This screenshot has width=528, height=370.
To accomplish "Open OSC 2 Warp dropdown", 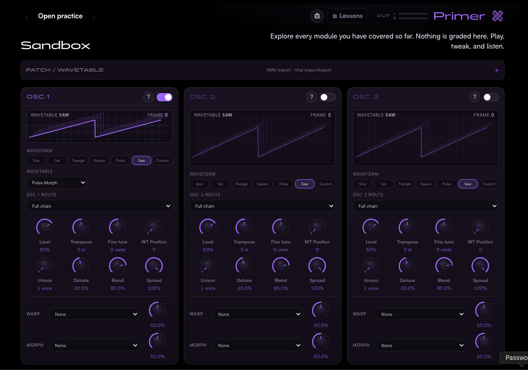I will coord(258,314).
